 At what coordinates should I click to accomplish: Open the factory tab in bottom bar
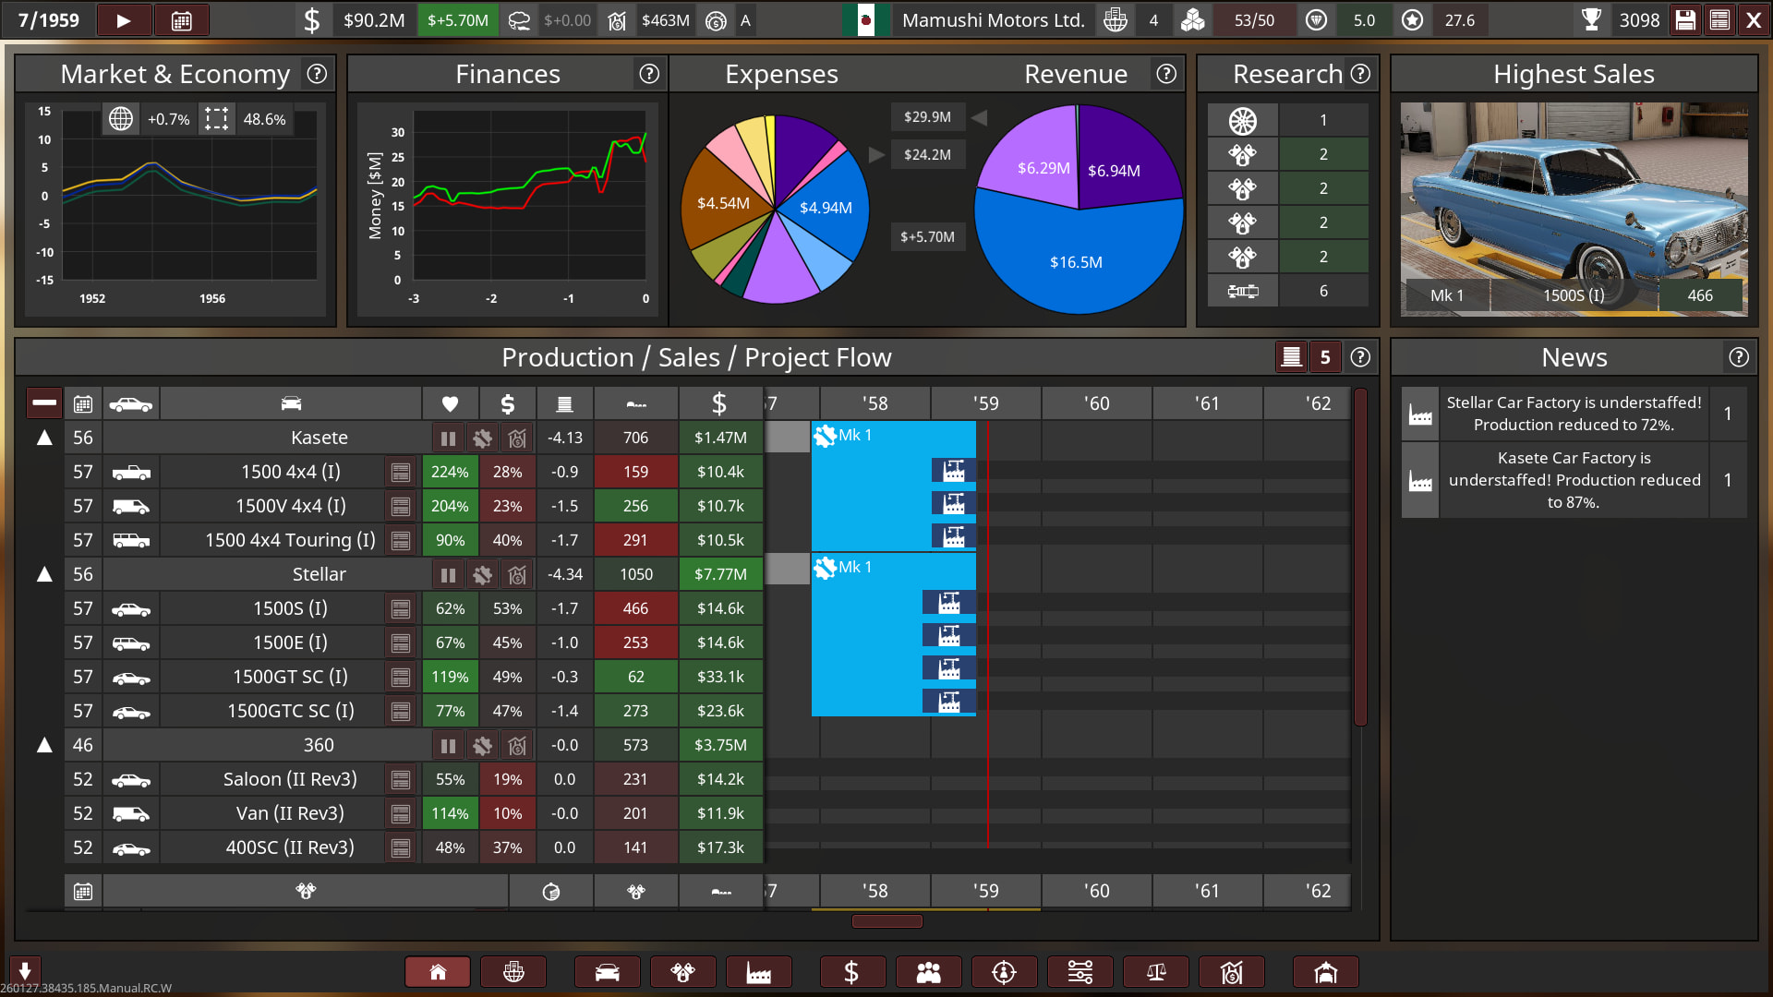[758, 972]
